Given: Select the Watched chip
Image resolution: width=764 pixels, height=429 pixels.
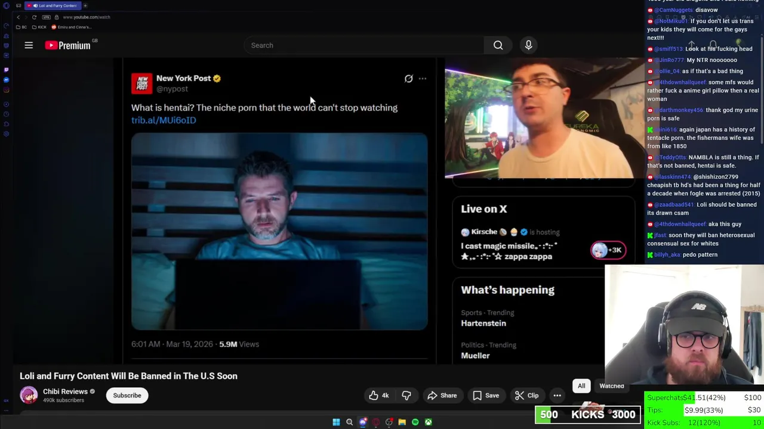Looking at the screenshot, I should tap(612, 386).
